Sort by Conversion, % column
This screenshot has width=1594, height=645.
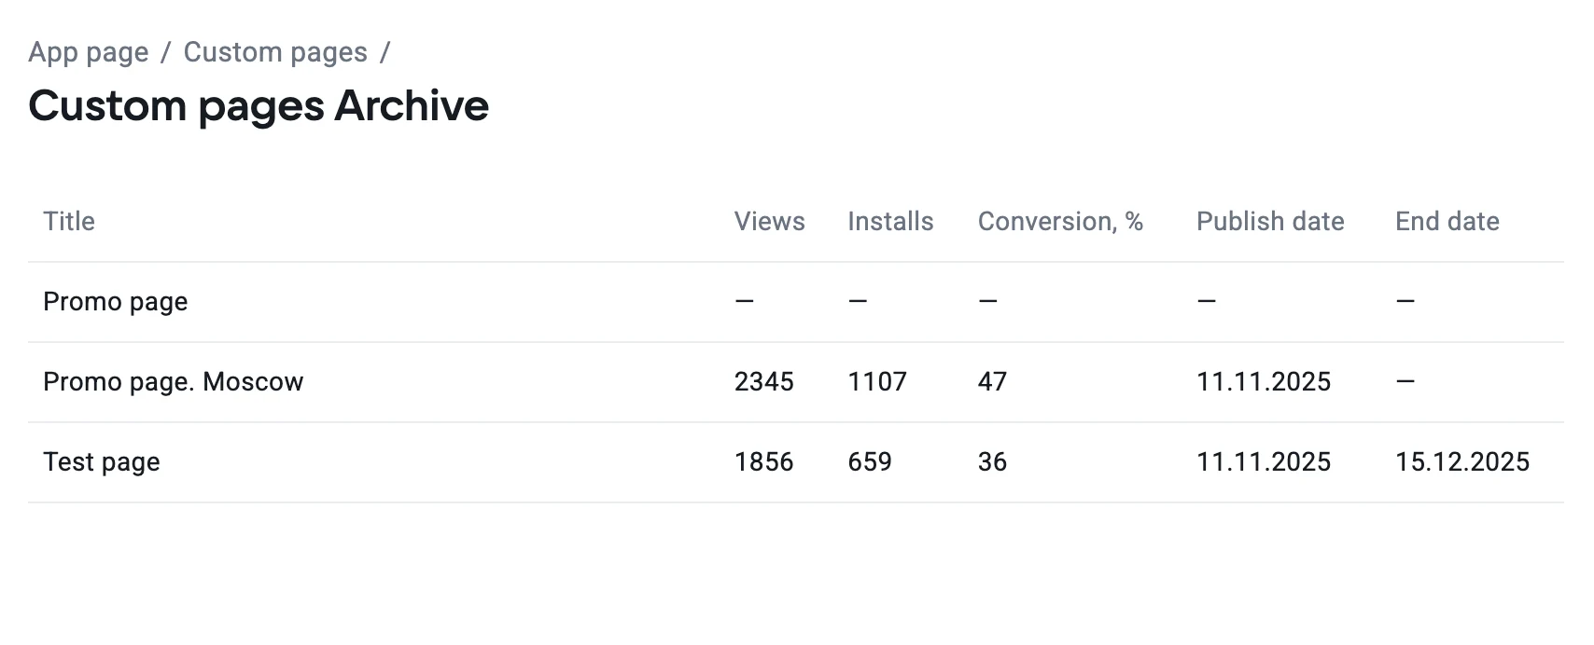point(1060,221)
